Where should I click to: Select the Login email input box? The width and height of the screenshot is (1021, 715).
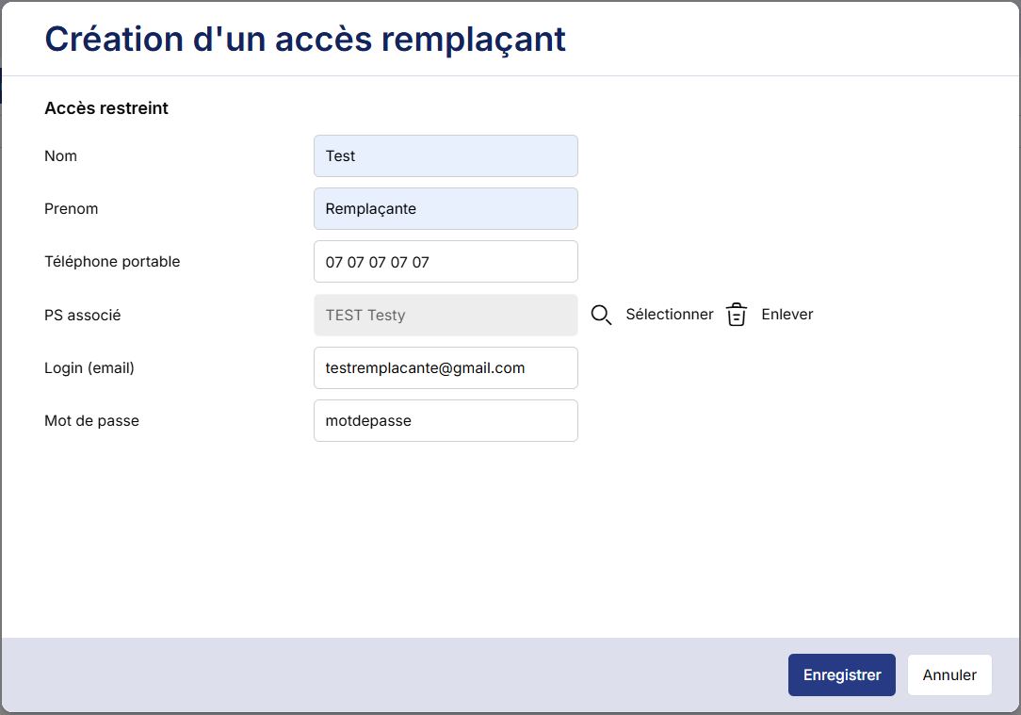tap(446, 368)
